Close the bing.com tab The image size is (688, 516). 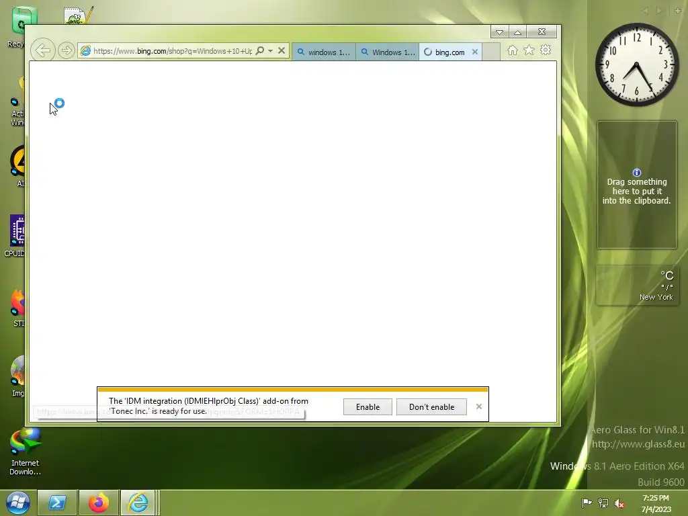coord(475,52)
